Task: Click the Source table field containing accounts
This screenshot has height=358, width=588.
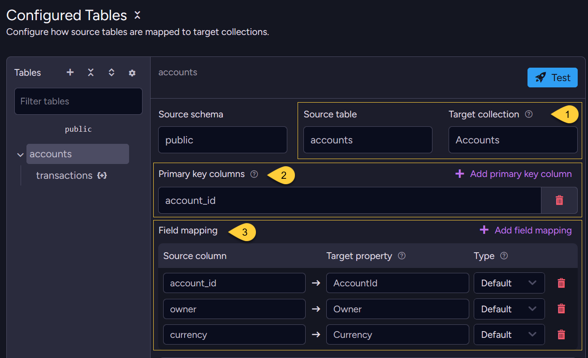Action: (368, 140)
